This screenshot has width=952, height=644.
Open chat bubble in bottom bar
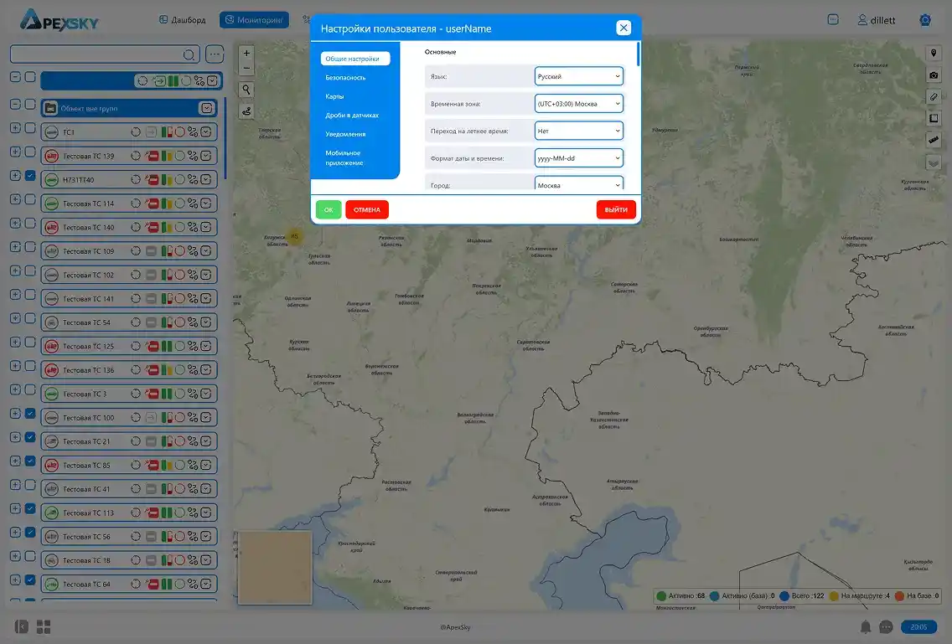(886, 626)
